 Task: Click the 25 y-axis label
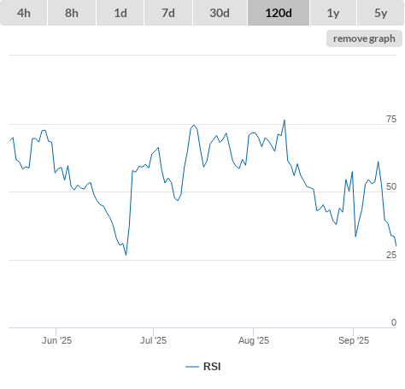(391, 255)
